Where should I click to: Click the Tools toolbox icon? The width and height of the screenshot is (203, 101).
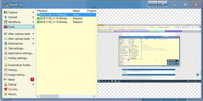pyautogui.click(x=6, y=27)
